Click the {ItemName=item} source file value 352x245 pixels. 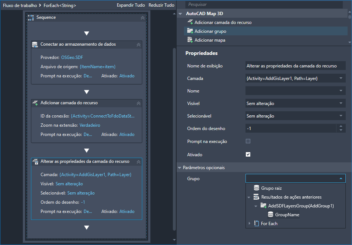(x=98, y=67)
